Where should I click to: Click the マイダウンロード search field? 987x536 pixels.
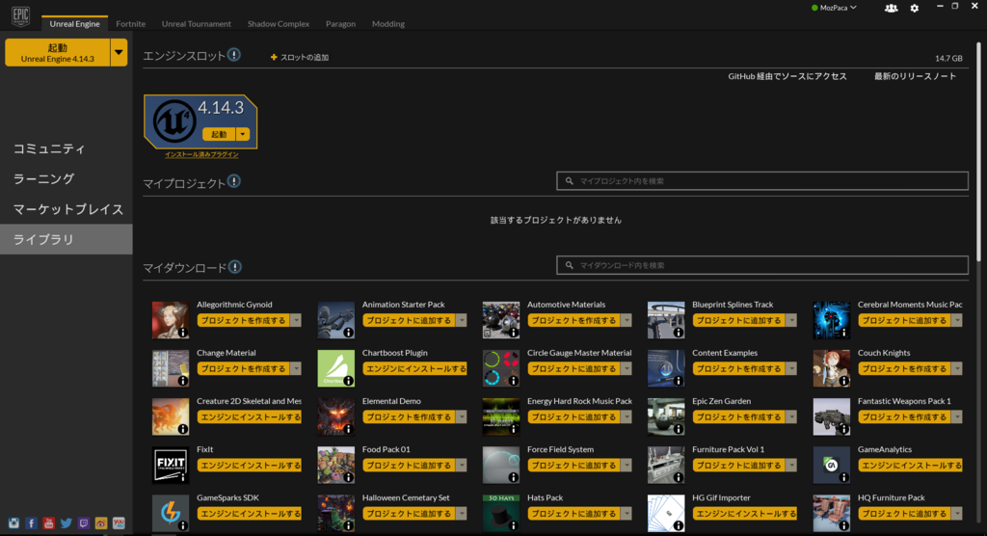762,265
